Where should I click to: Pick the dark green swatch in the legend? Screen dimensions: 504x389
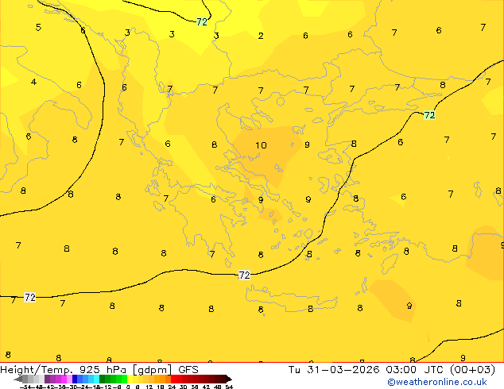pos(102,379)
